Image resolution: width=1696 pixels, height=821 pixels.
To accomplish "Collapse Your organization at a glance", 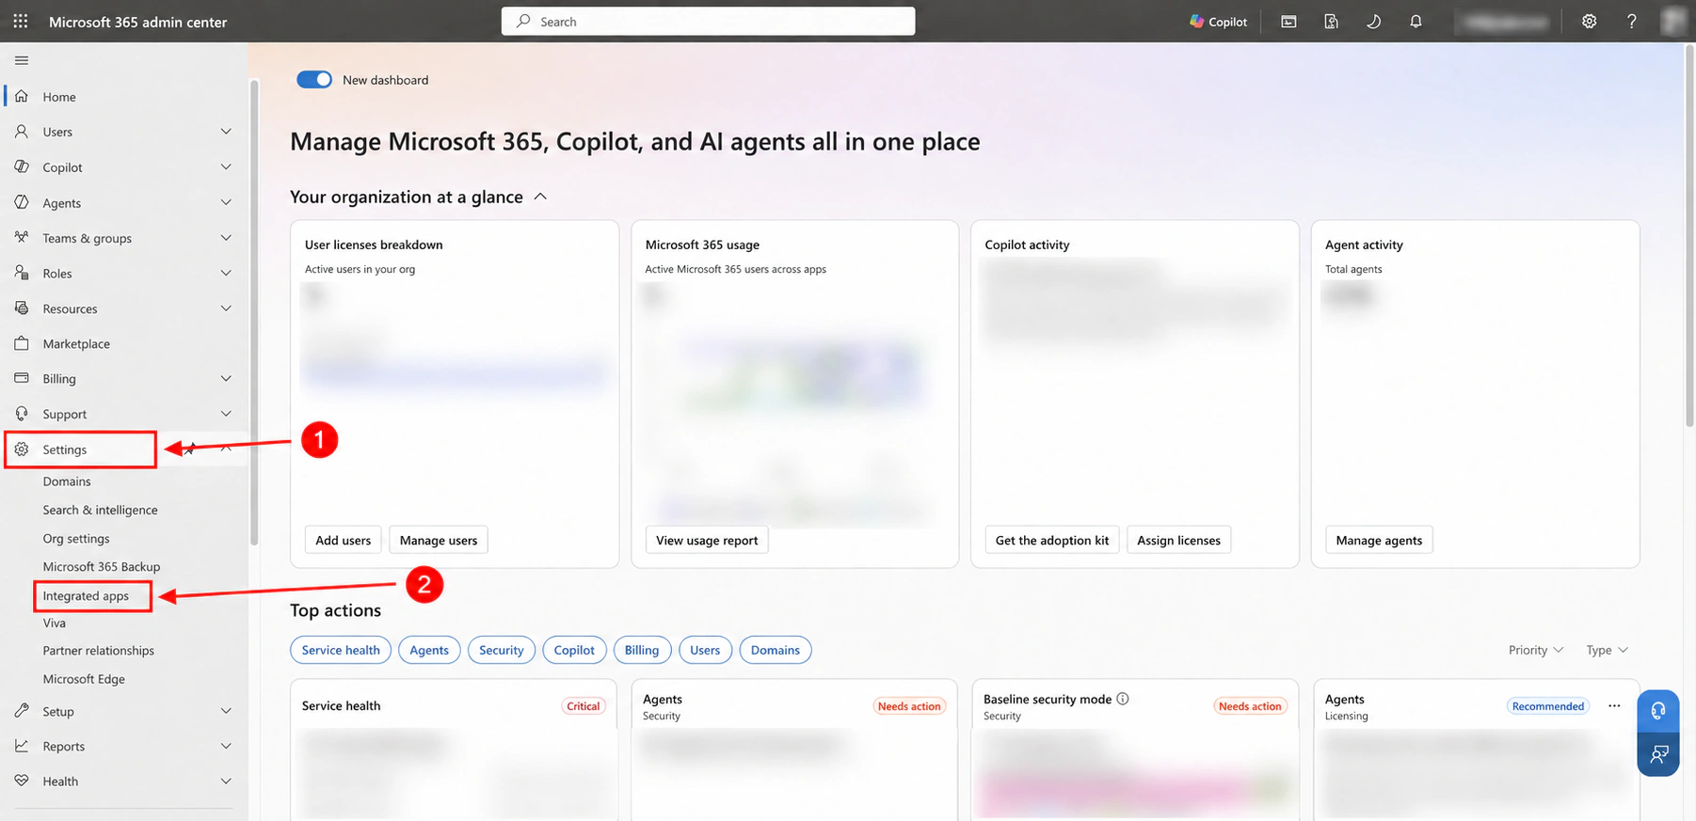I will [540, 197].
